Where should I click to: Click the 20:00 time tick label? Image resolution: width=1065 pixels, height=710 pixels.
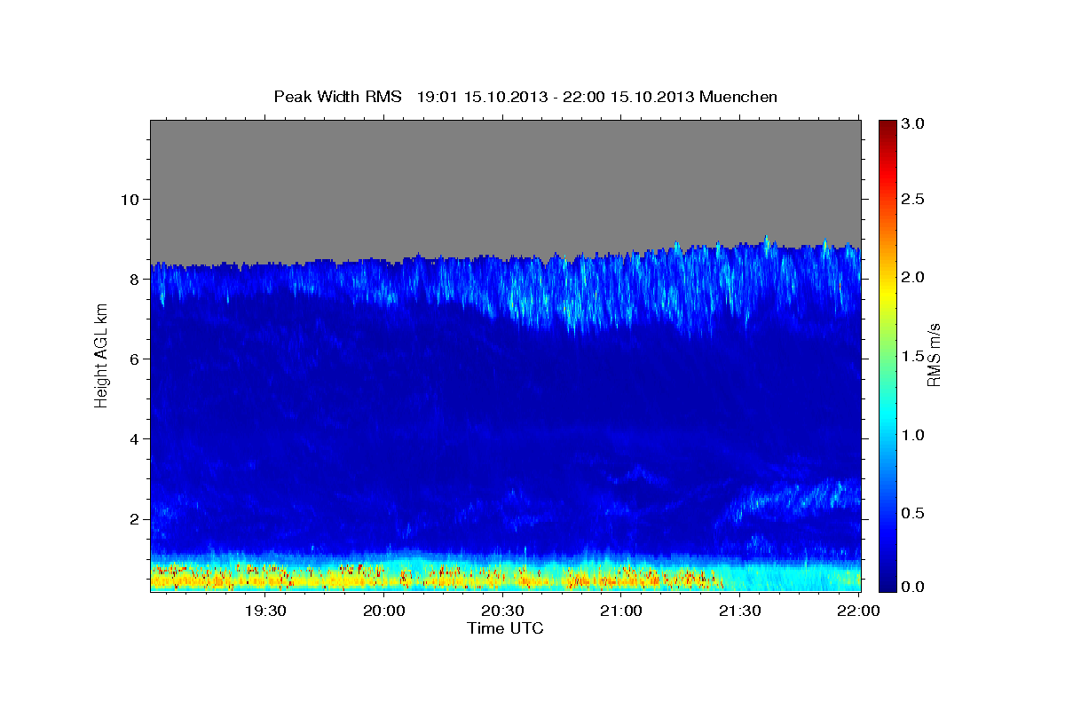point(383,611)
